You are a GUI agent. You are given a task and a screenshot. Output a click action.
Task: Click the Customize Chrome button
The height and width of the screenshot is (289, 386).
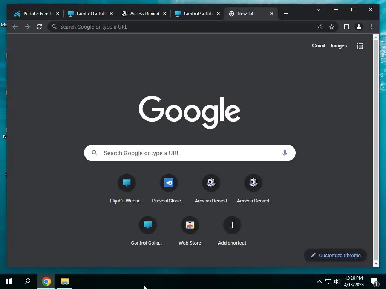point(335,256)
